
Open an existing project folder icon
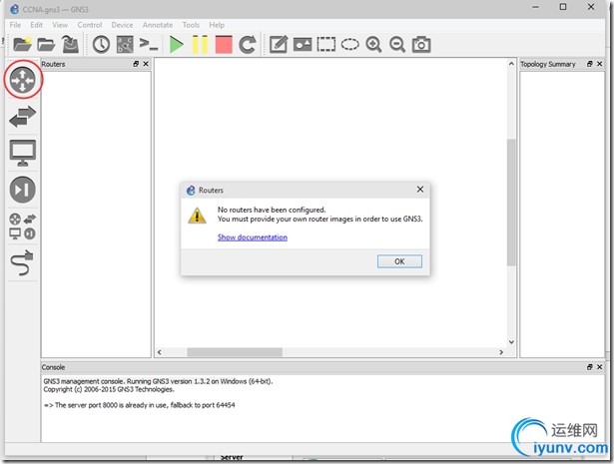46,45
